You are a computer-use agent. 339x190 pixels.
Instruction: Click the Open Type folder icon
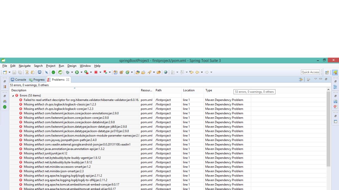click(x=138, y=72)
